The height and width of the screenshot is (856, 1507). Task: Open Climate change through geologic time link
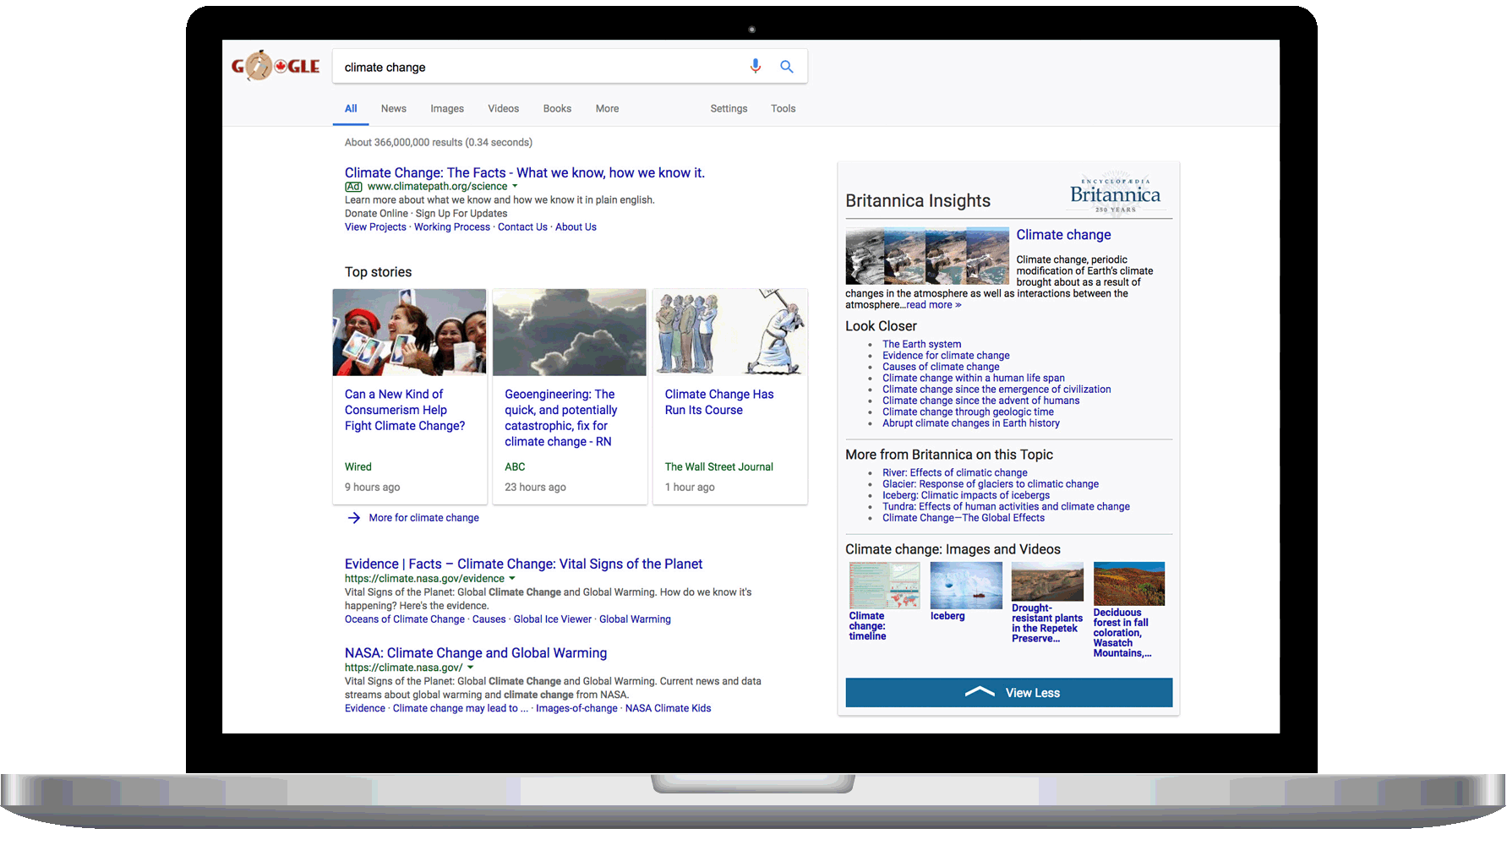tap(968, 412)
